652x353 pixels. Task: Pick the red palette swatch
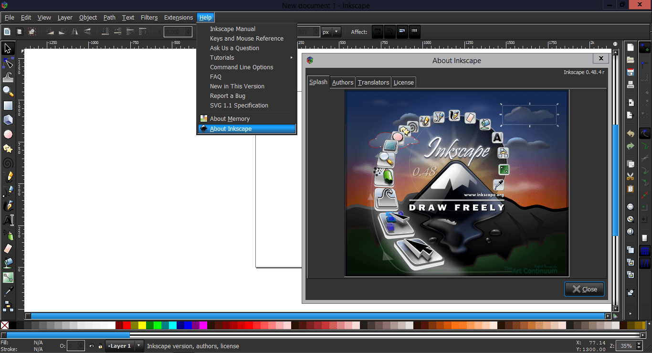pos(127,325)
